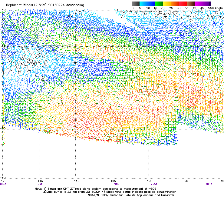
Task: Click the date text '20160224 descending'
Action: coord(66,5)
